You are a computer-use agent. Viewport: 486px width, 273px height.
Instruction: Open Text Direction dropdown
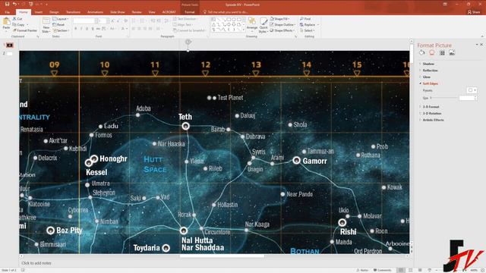[x=185, y=19]
